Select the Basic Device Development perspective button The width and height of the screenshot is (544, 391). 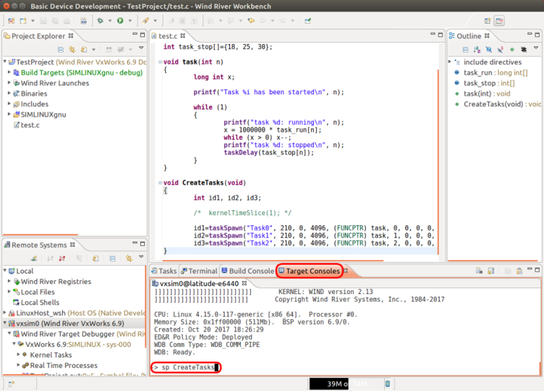click(x=499, y=21)
